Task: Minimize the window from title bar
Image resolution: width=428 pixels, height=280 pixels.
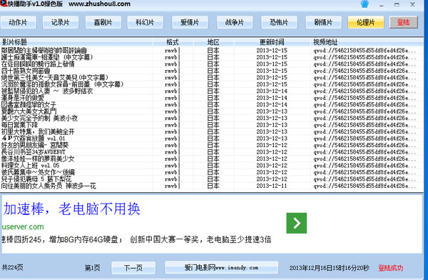Action: (382, 5)
